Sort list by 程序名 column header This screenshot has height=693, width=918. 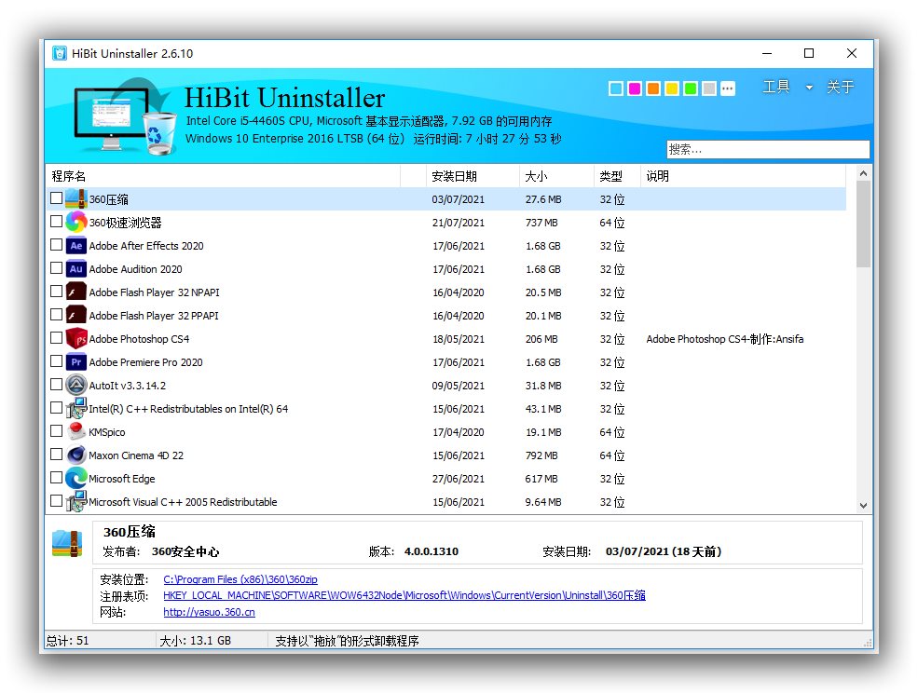point(223,176)
